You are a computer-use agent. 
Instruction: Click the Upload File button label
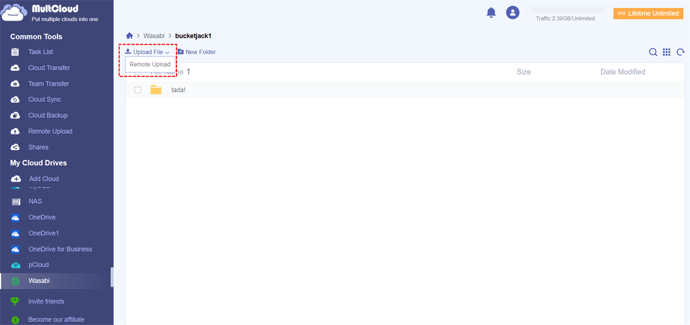(148, 52)
